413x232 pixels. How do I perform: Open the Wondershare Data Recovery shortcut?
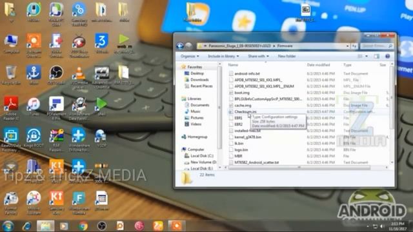pyautogui.click(x=79, y=108)
